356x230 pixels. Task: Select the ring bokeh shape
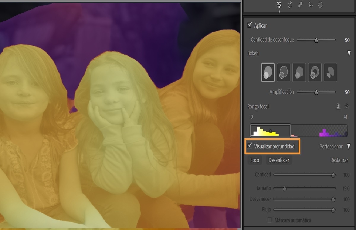pyautogui.click(x=283, y=72)
